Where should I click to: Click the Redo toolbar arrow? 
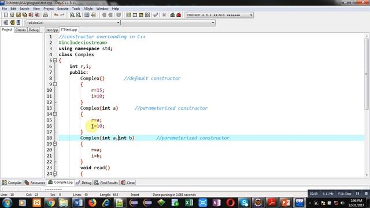click(x=62, y=15)
